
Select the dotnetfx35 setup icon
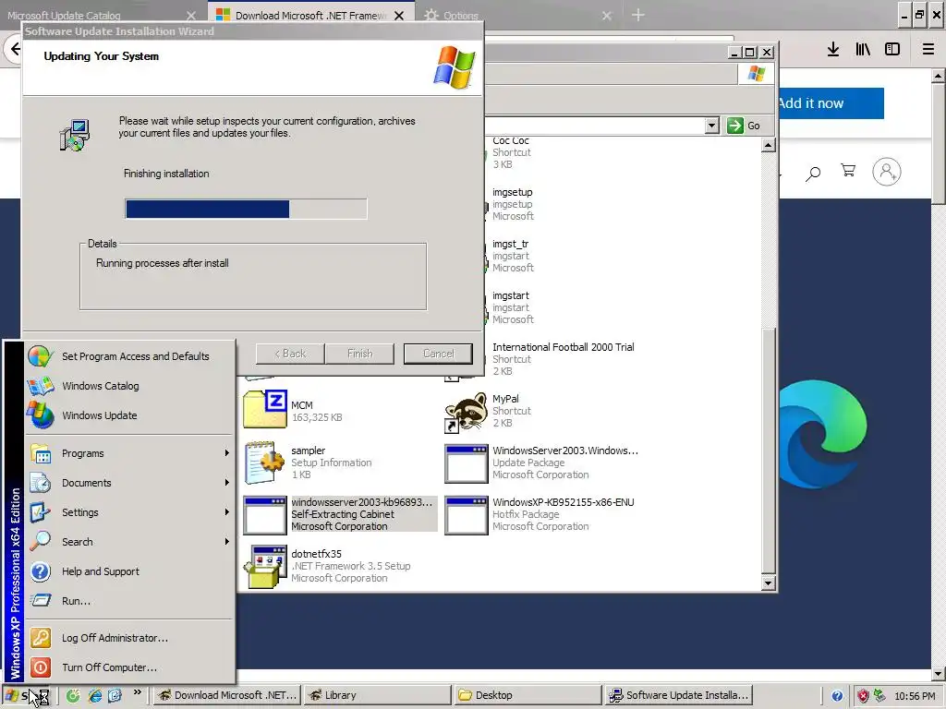tap(264, 566)
